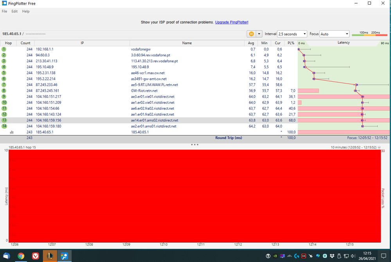391x262 pixels.
Task: Open Dropbox from the system tray
Action: tap(332, 256)
